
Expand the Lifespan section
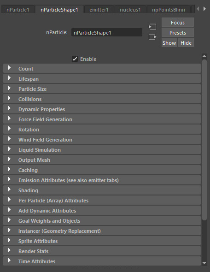(102, 78)
